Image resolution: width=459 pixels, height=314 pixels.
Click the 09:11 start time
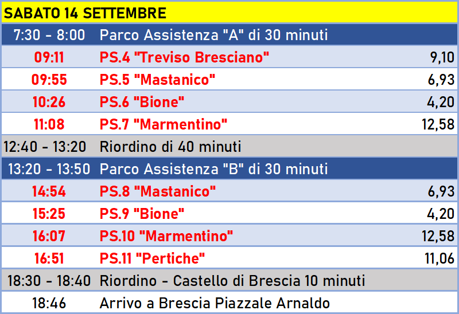click(x=49, y=57)
